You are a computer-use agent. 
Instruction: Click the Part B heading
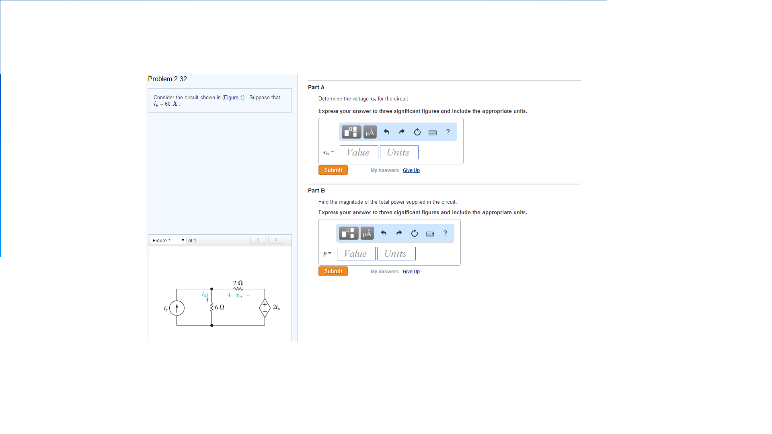pyautogui.click(x=316, y=190)
